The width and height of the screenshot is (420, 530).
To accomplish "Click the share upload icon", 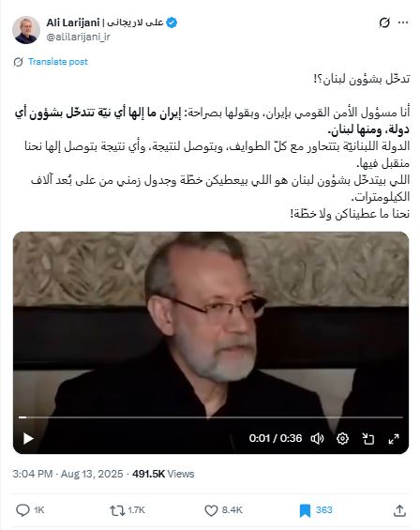I will 399,510.
